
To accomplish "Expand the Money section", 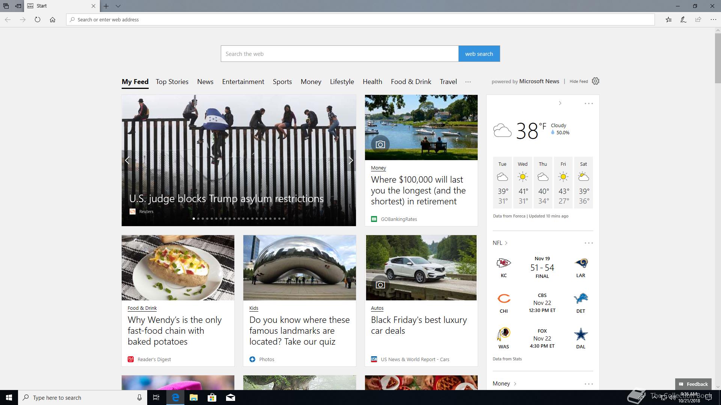I will [x=505, y=384].
